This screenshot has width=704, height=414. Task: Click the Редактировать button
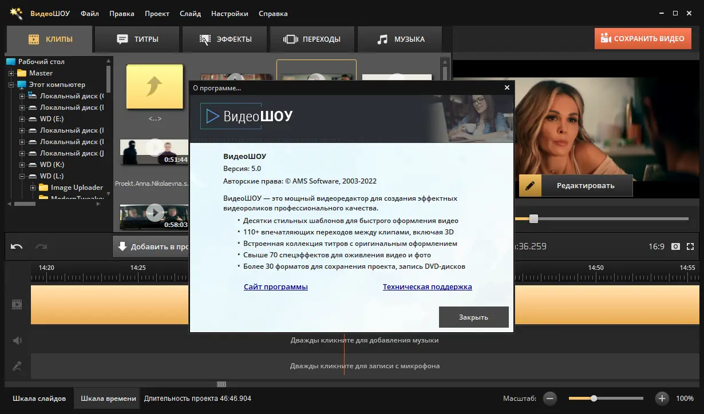pos(576,185)
